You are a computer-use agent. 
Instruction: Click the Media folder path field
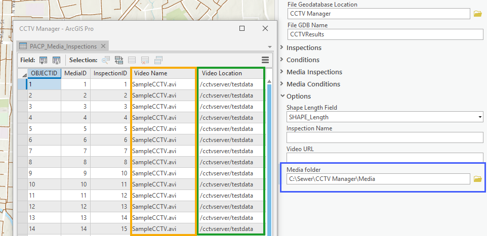pyautogui.click(x=379, y=179)
